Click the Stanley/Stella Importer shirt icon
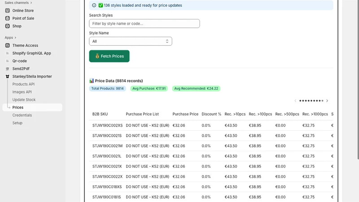The height and width of the screenshot is (202, 359). click(x=7, y=76)
